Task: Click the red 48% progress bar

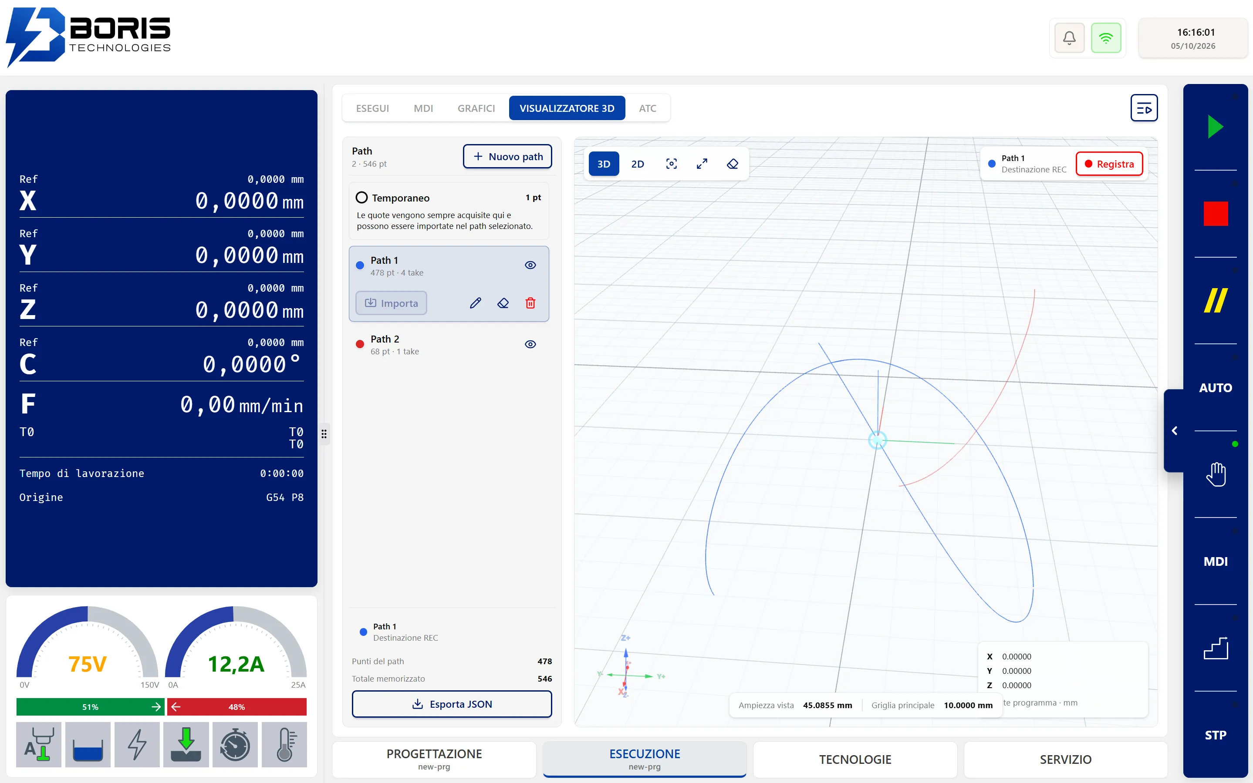Action: [x=237, y=707]
